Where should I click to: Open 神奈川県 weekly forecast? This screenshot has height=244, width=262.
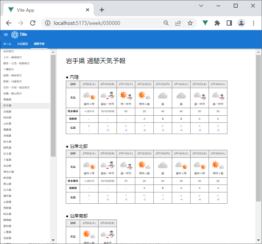pos(25,172)
